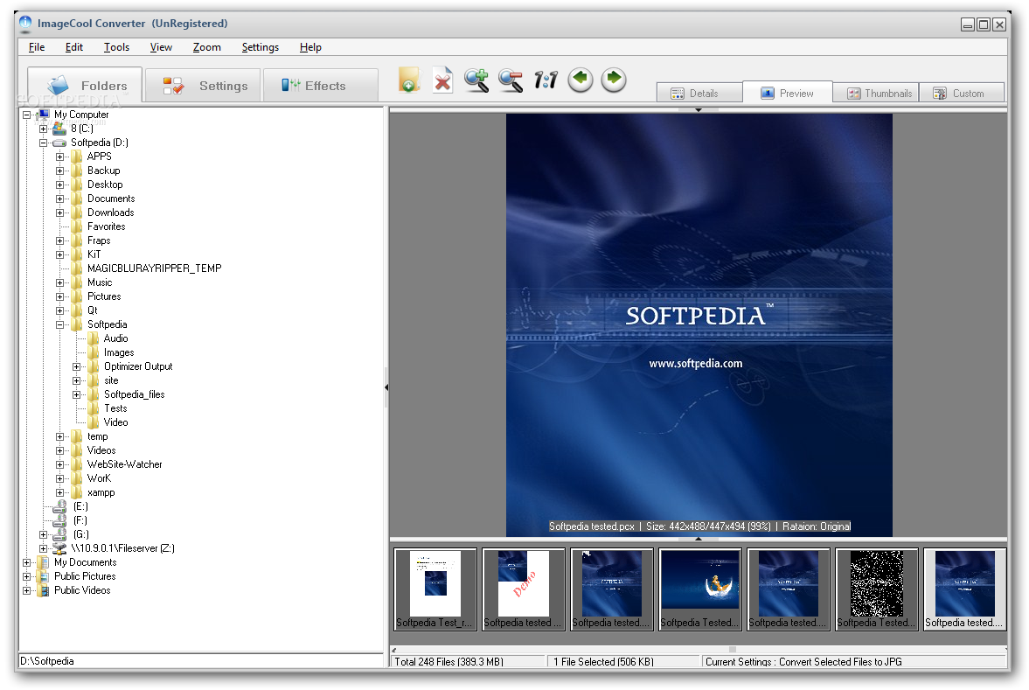This screenshot has height=690, width=1029.
Task: Collapse the Softpedia folder node
Action: [59, 324]
